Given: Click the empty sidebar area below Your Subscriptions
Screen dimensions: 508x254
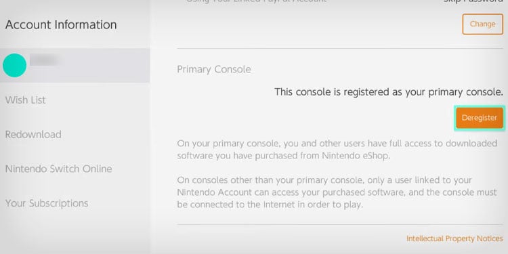Looking at the screenshot, I should 75,233.
